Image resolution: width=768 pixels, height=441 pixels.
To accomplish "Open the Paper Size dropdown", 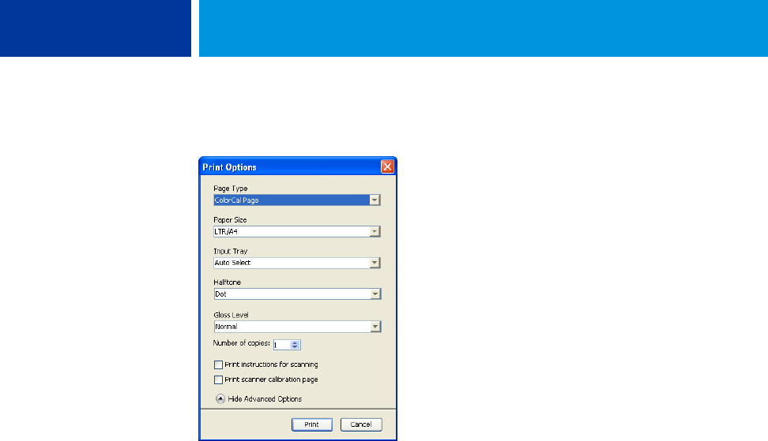I will pyautogui.click(x=297, y=231).
